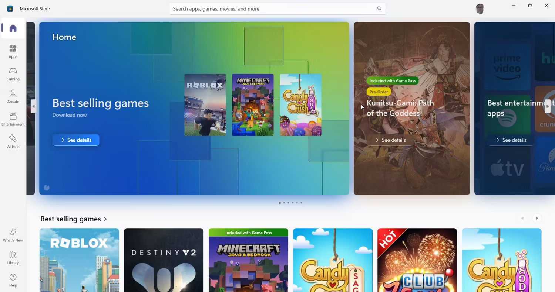Open the AI Hub
Viewport: 555px width, 292px height.
pos(13,142)
